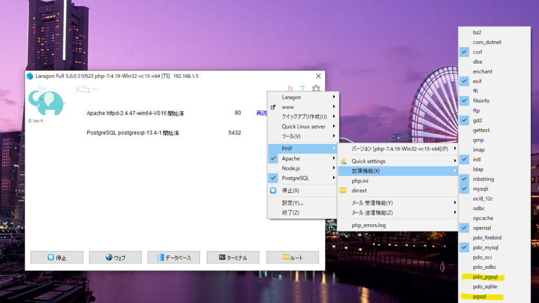The width and height of the screenshot is (539, 303).
Task: Open php.ini from the PHP menu
Action: click(398, 181)
